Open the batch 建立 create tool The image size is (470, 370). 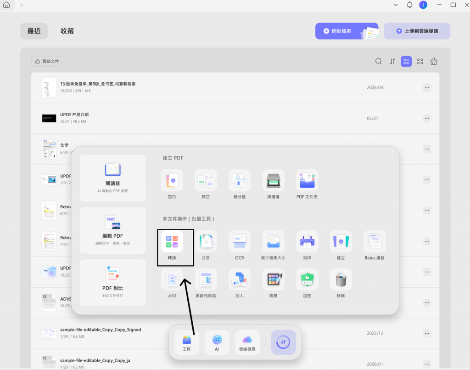pyautogui.click(x=341, y=242)
